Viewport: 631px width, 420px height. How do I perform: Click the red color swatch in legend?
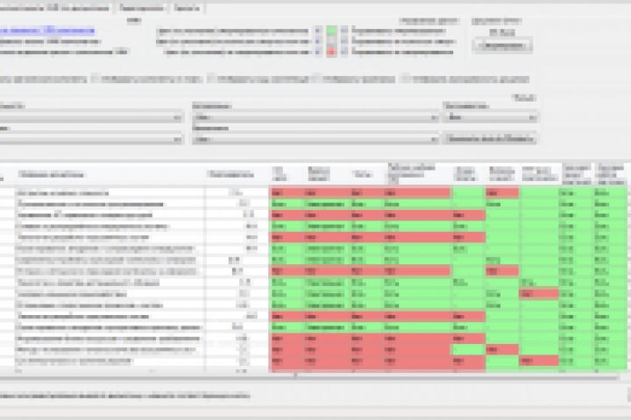pos(331,52)
